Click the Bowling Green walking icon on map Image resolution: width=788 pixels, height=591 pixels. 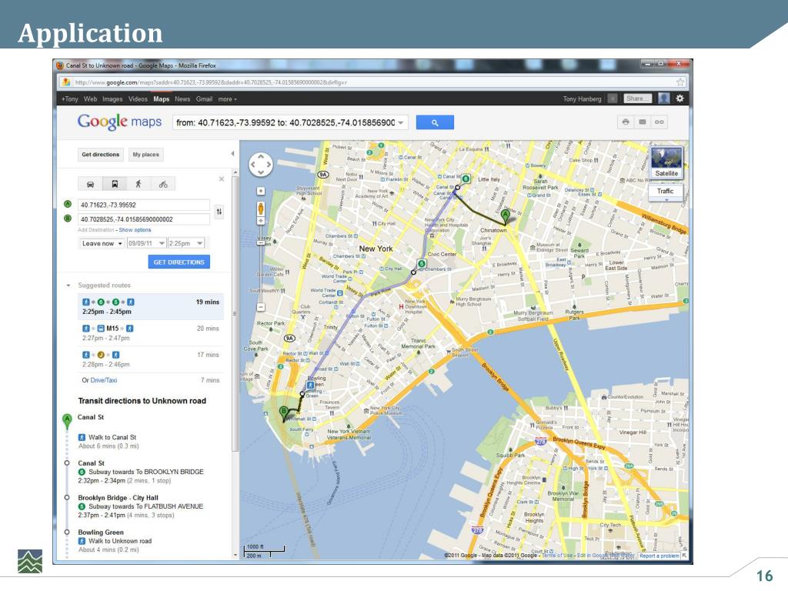point(311,385)
